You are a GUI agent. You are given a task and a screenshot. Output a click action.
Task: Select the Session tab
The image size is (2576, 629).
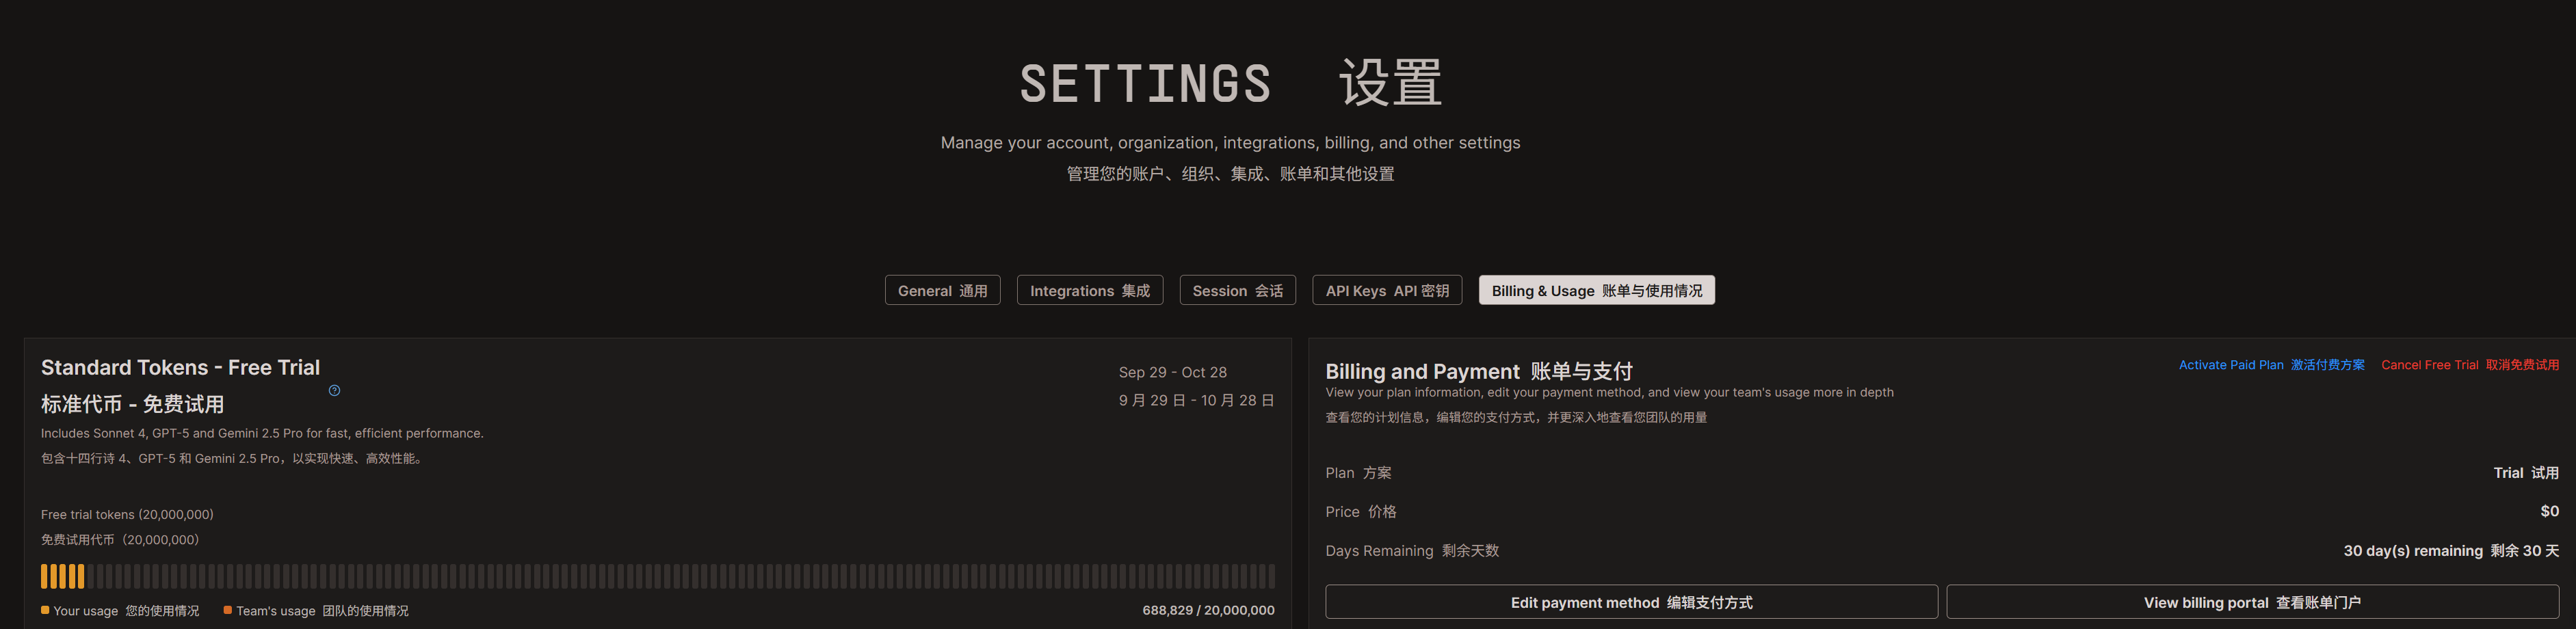click(1237, 290)
